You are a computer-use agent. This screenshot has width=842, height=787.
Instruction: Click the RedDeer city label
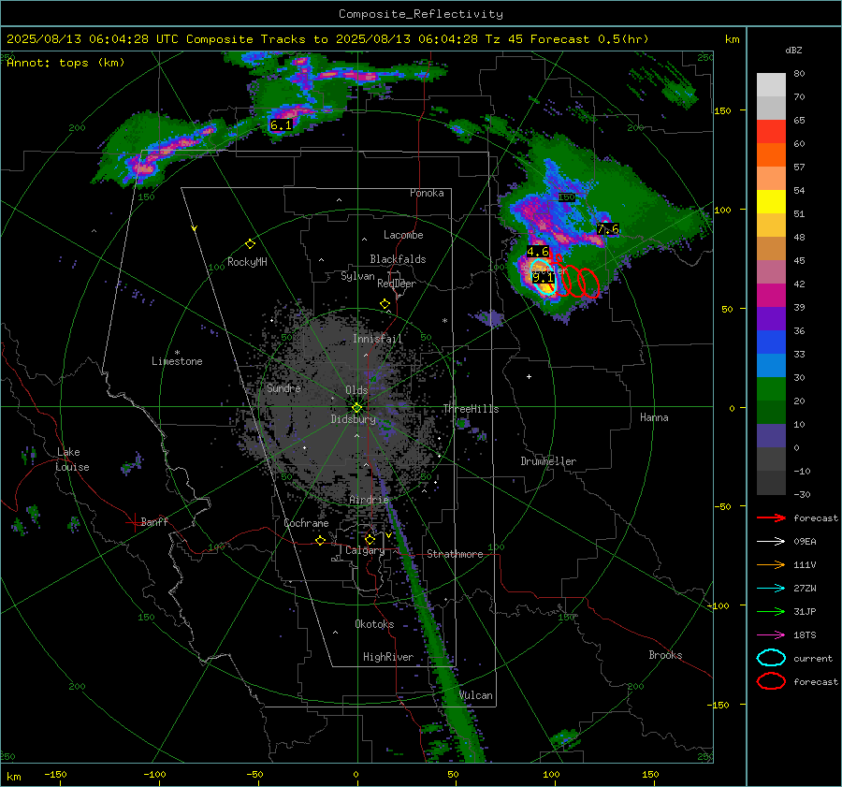(397, 284)
